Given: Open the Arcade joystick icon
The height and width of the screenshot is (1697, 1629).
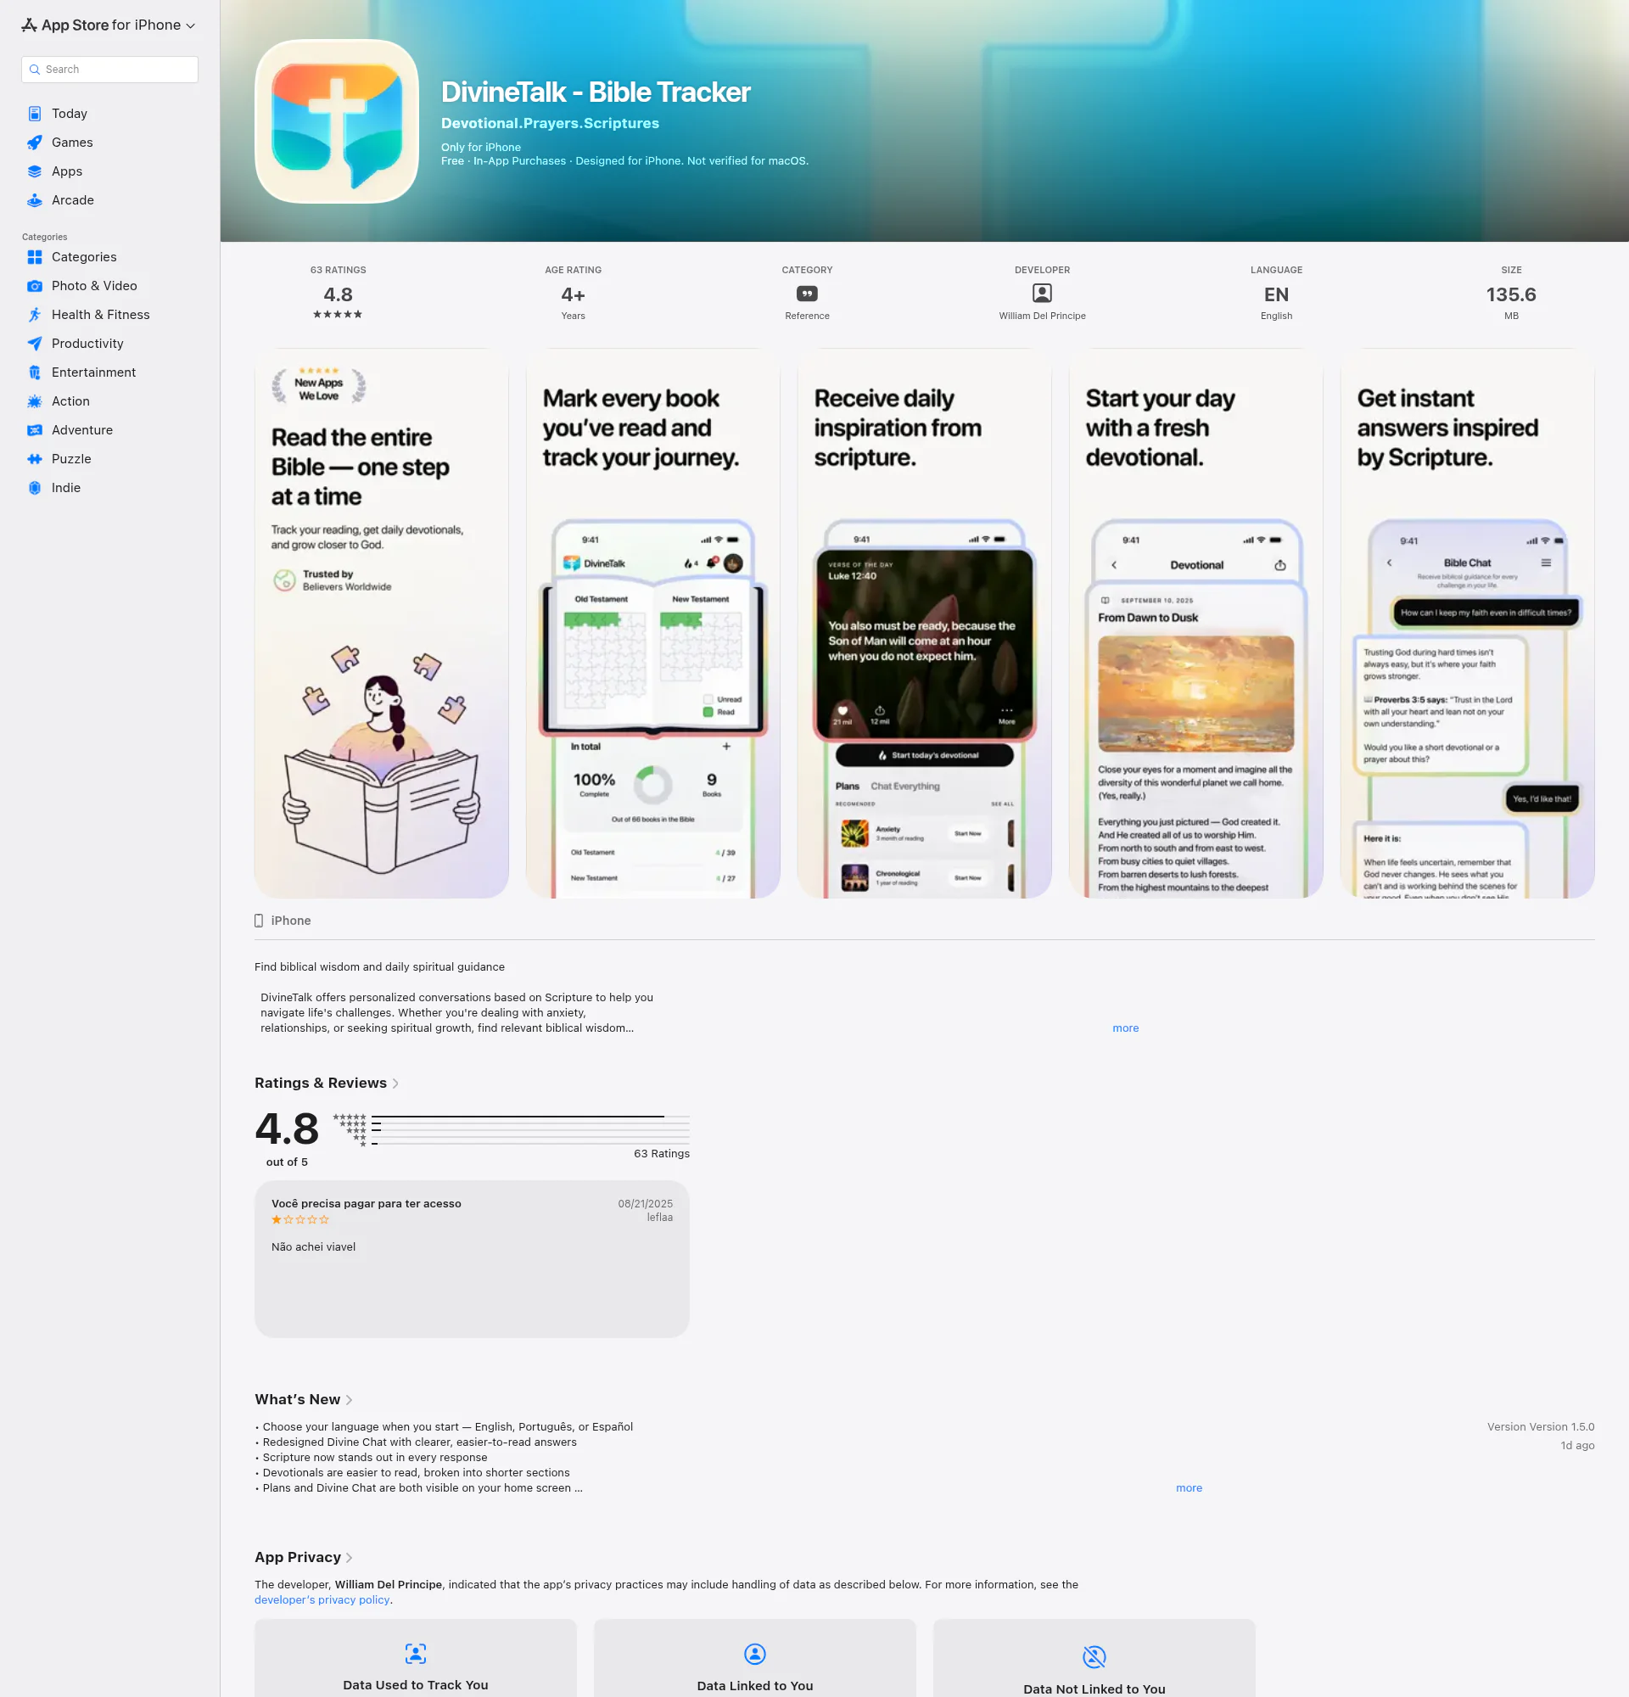Looking at the screenshot, I should point(35,200).
